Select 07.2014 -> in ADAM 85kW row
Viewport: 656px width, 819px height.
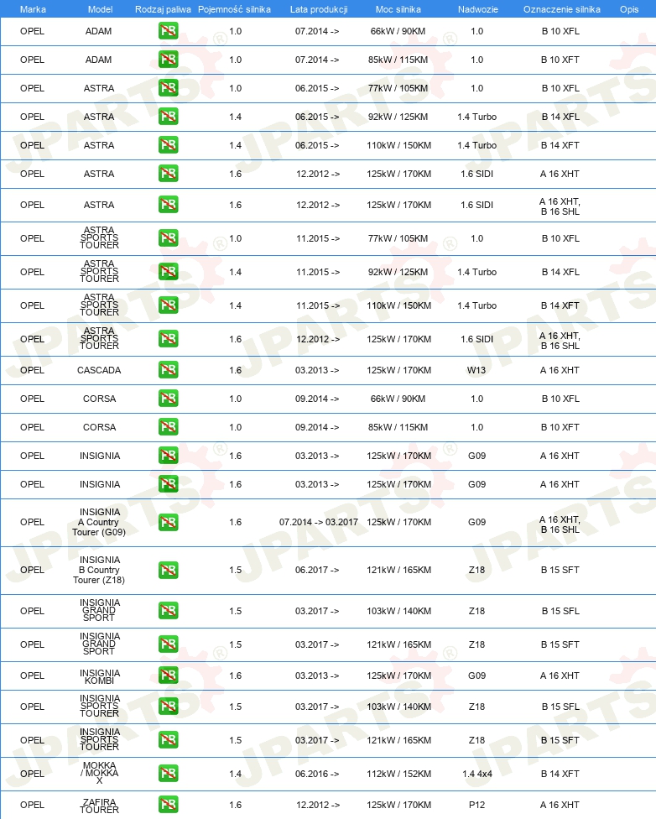[317, 60]
